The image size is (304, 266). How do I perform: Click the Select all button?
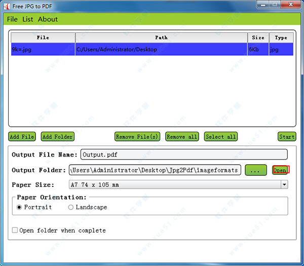[221, 137]
